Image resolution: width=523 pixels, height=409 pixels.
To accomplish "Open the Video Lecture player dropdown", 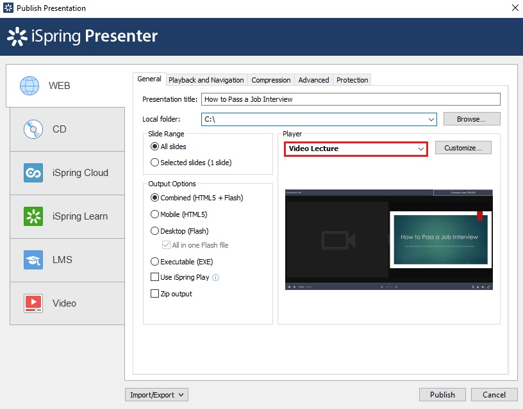I will click(356, 148).
